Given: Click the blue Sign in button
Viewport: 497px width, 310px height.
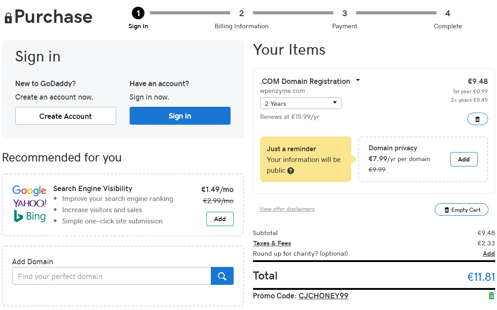Looking at the screenshot, I should pyautogui.click(x=180, y=116).
